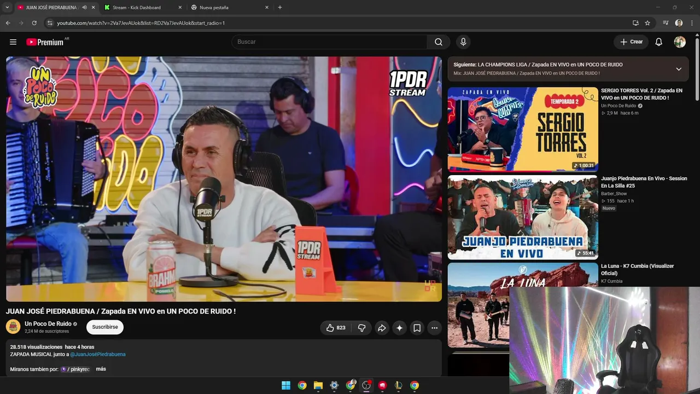The width and height of the screenshot is (700, 394).
Task: Dislike the Juan José Piedrabuena video
Action: click(361, 328)
